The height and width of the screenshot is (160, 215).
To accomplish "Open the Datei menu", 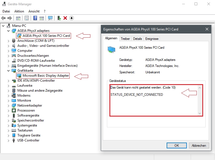I will point(6,11).
